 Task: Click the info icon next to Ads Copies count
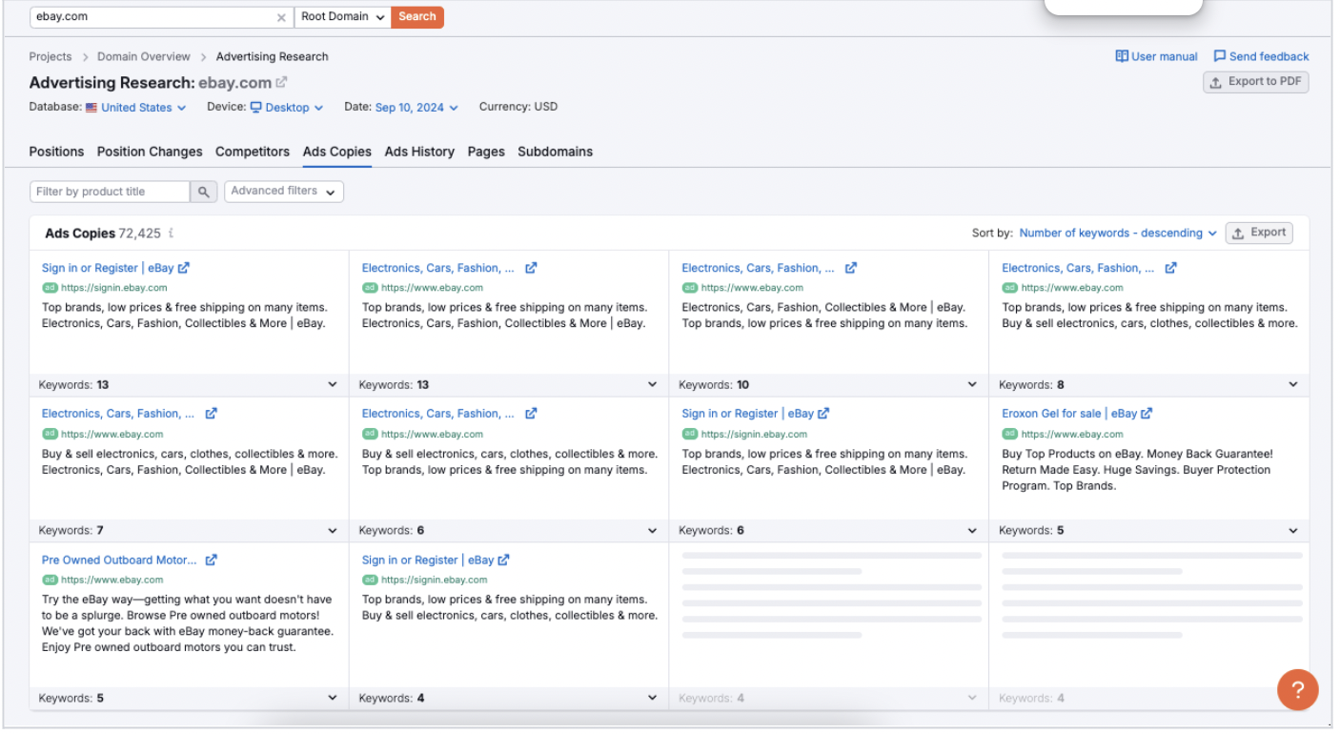pos(172,234)
